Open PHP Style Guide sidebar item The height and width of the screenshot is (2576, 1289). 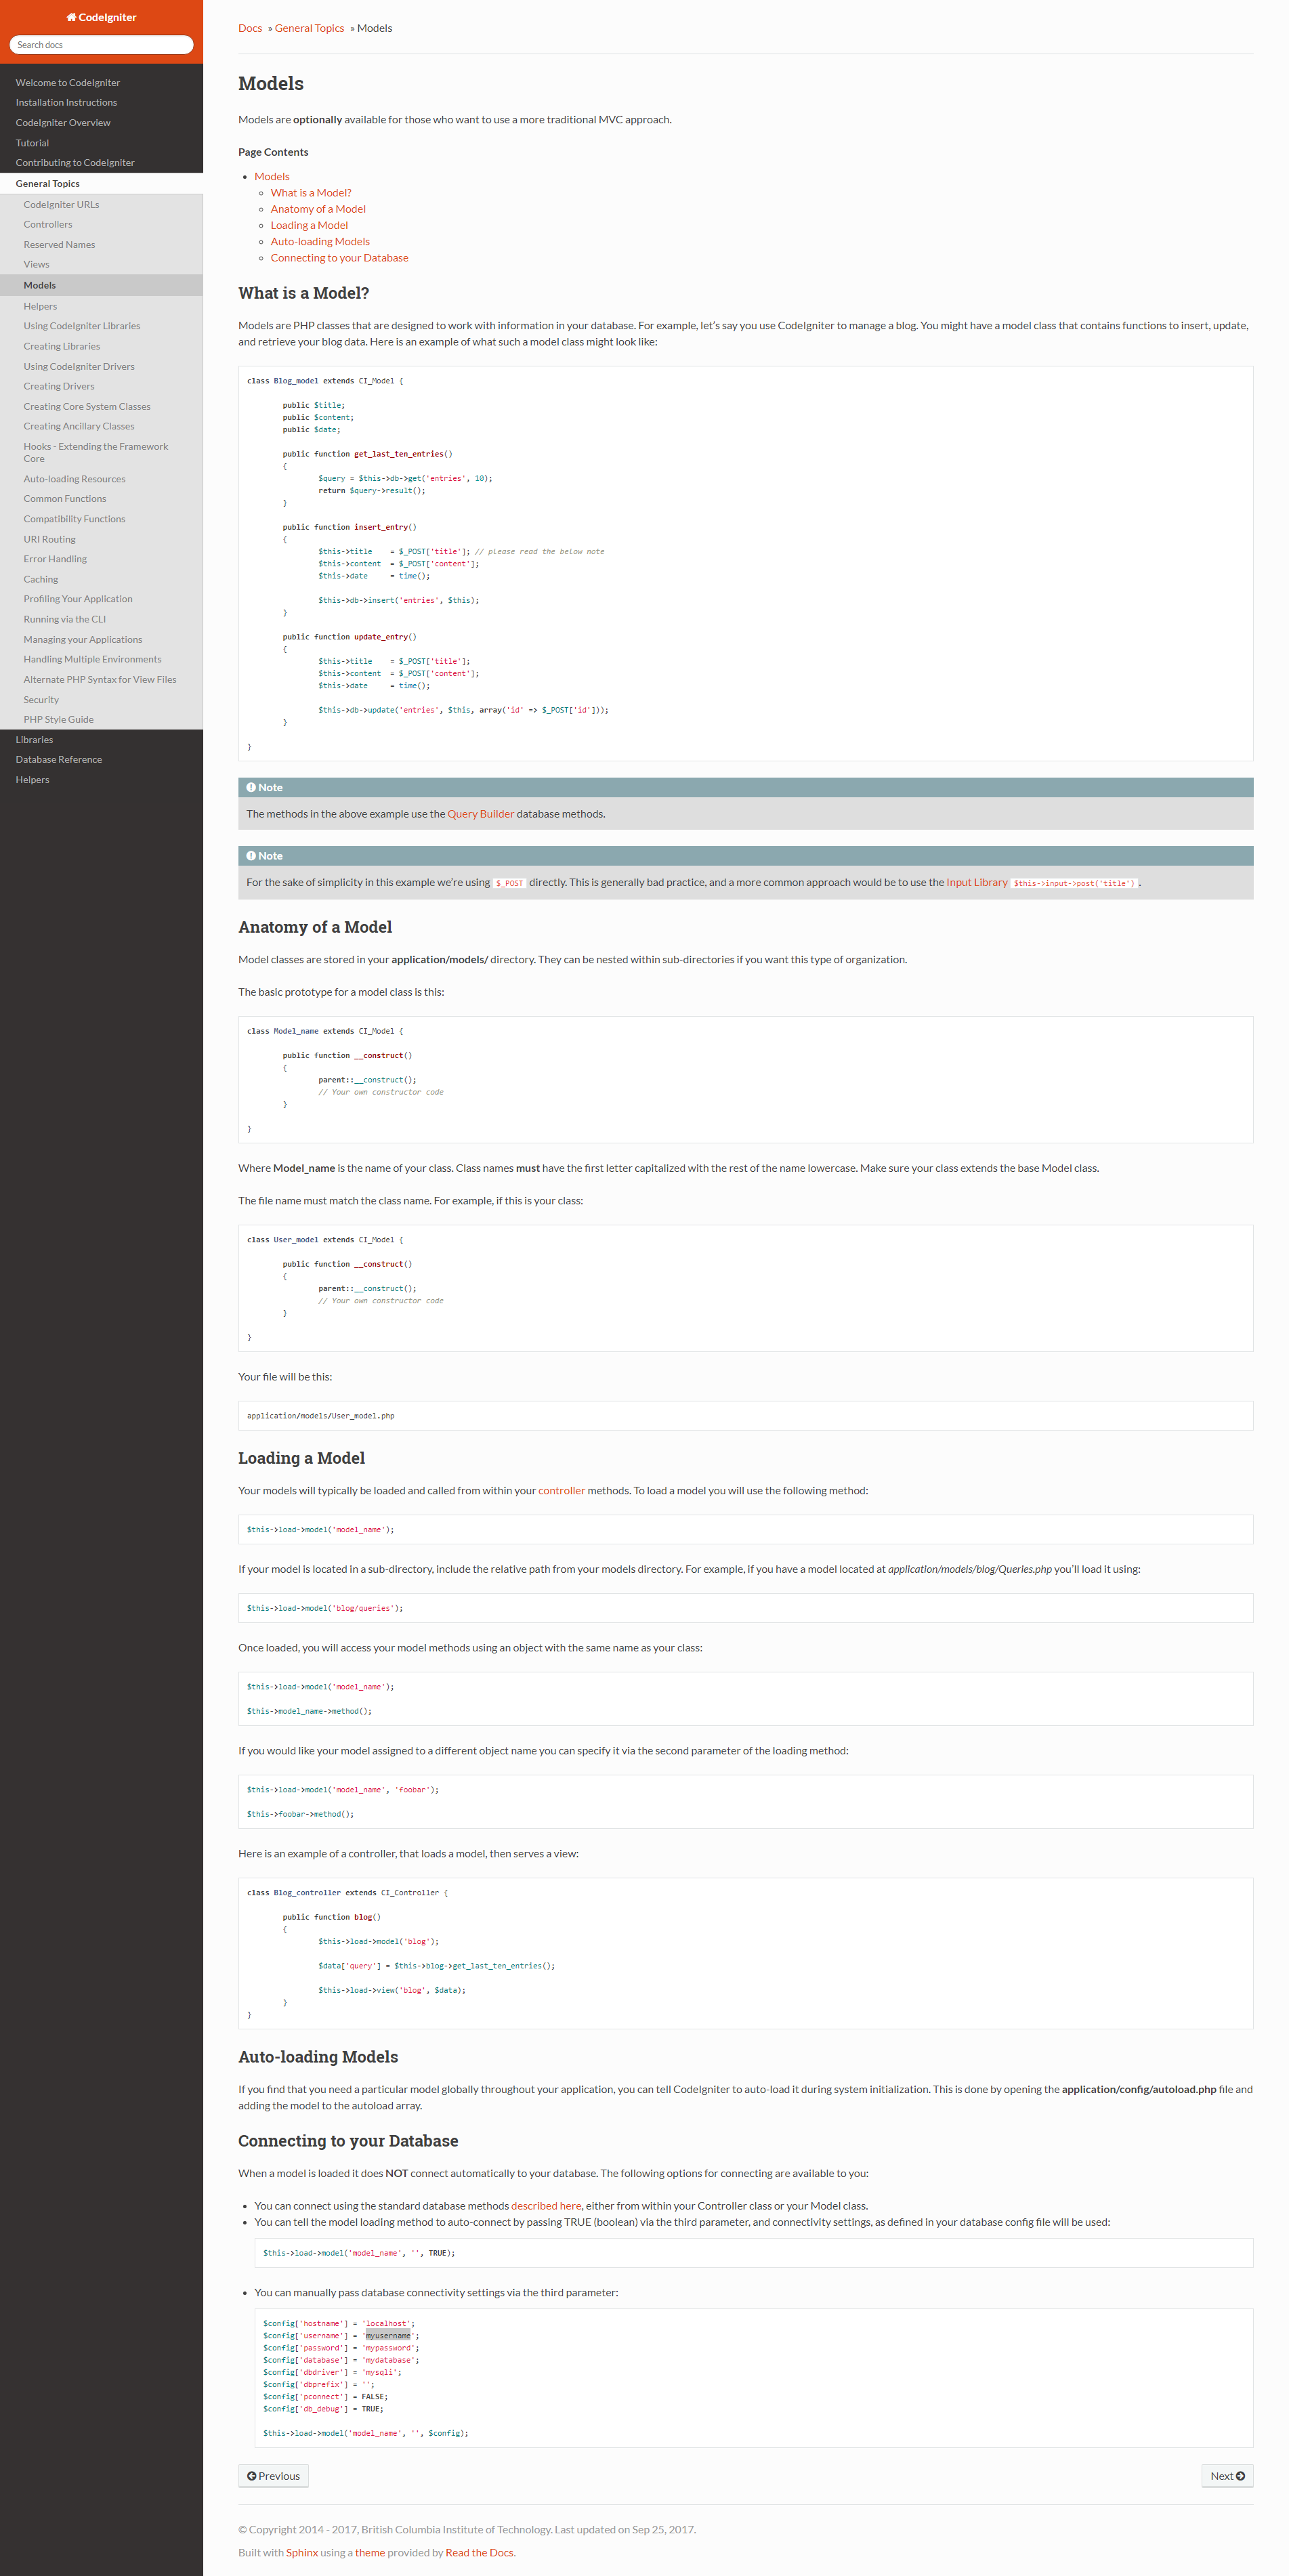pos(101,720)
